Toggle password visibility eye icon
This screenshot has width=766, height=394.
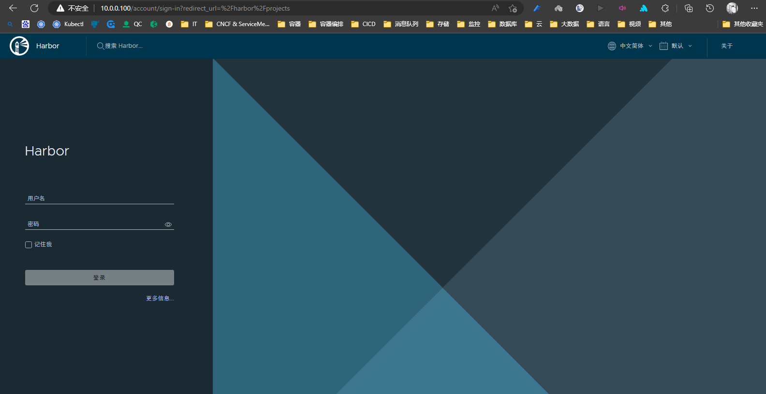(x=168, y=225)
